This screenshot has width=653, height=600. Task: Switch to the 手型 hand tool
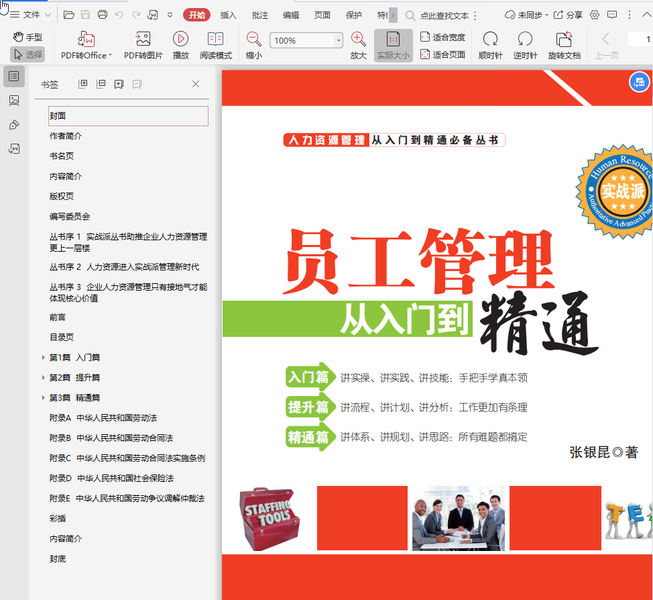27,37
